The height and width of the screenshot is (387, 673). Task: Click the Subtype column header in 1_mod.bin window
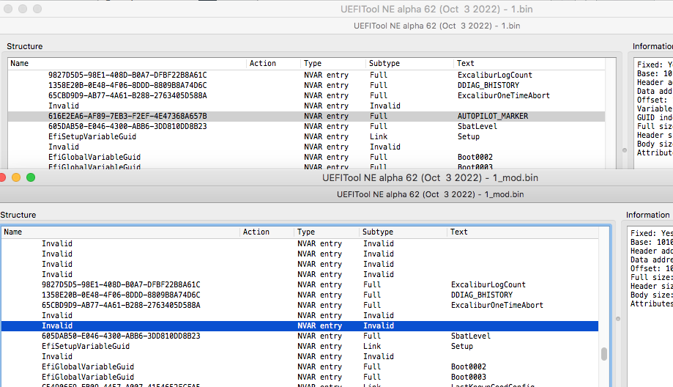coord(403,232)
